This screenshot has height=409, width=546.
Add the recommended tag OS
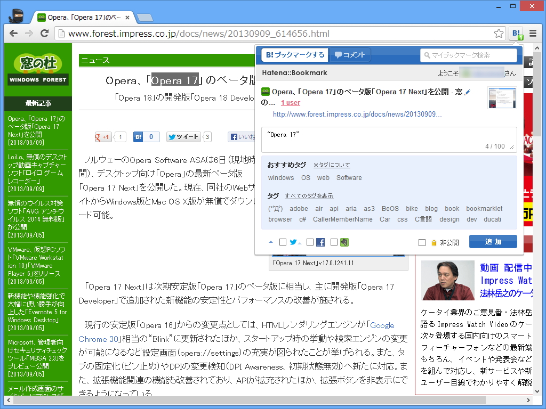coord(306,178)
